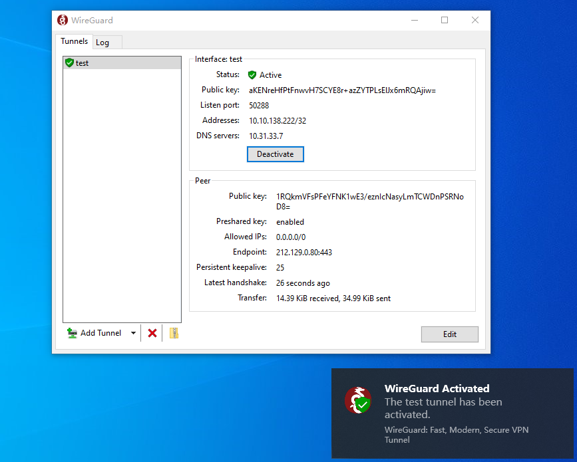The width and height of the screenshot is (577, 462).
Task: Click the persistent keepalive value 25
Action: pos(280,268)
